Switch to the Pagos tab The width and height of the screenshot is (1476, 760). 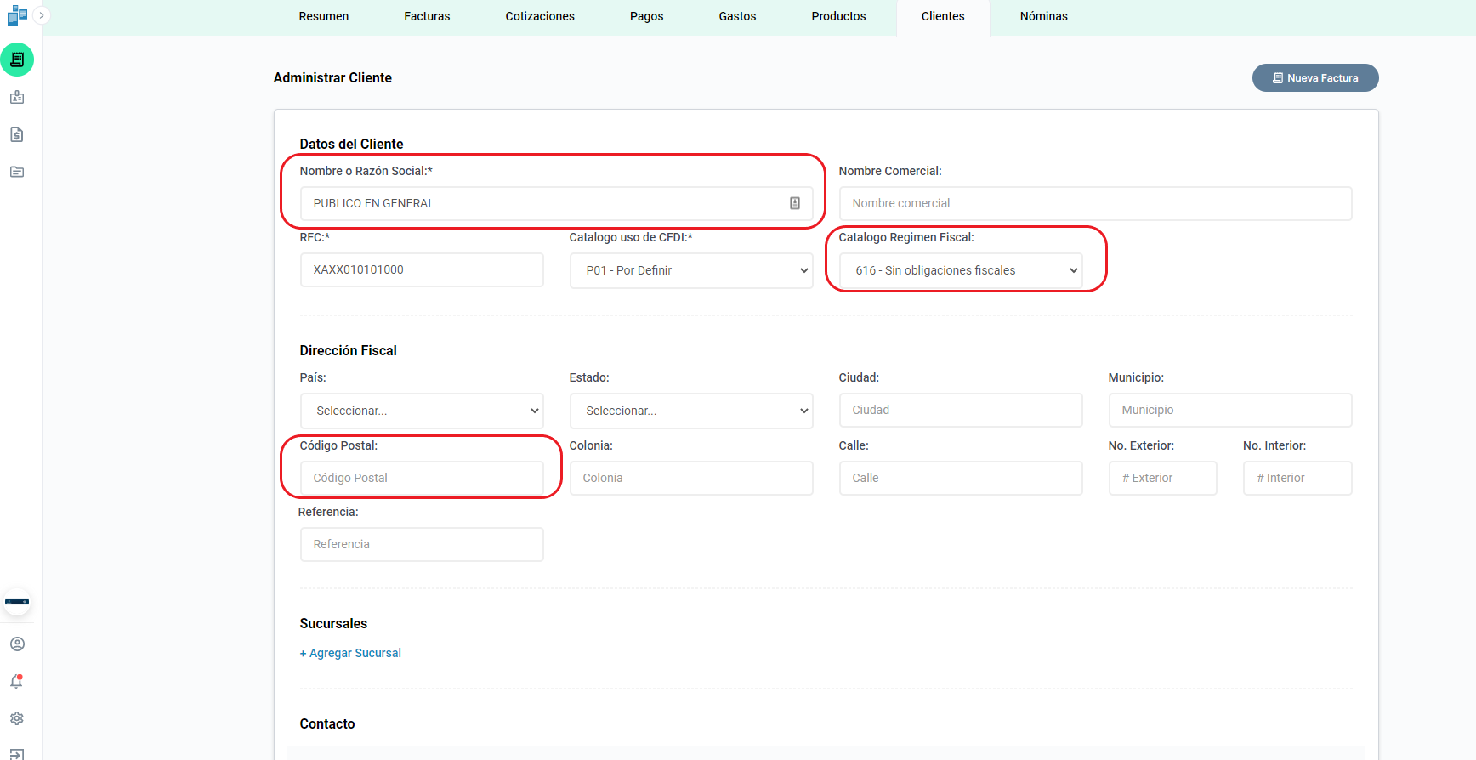pyautogui.click(x=647, y=16)
